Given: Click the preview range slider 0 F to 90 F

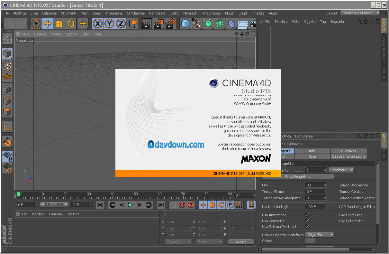Looking at the screenshot, I should tap(54, 204).
